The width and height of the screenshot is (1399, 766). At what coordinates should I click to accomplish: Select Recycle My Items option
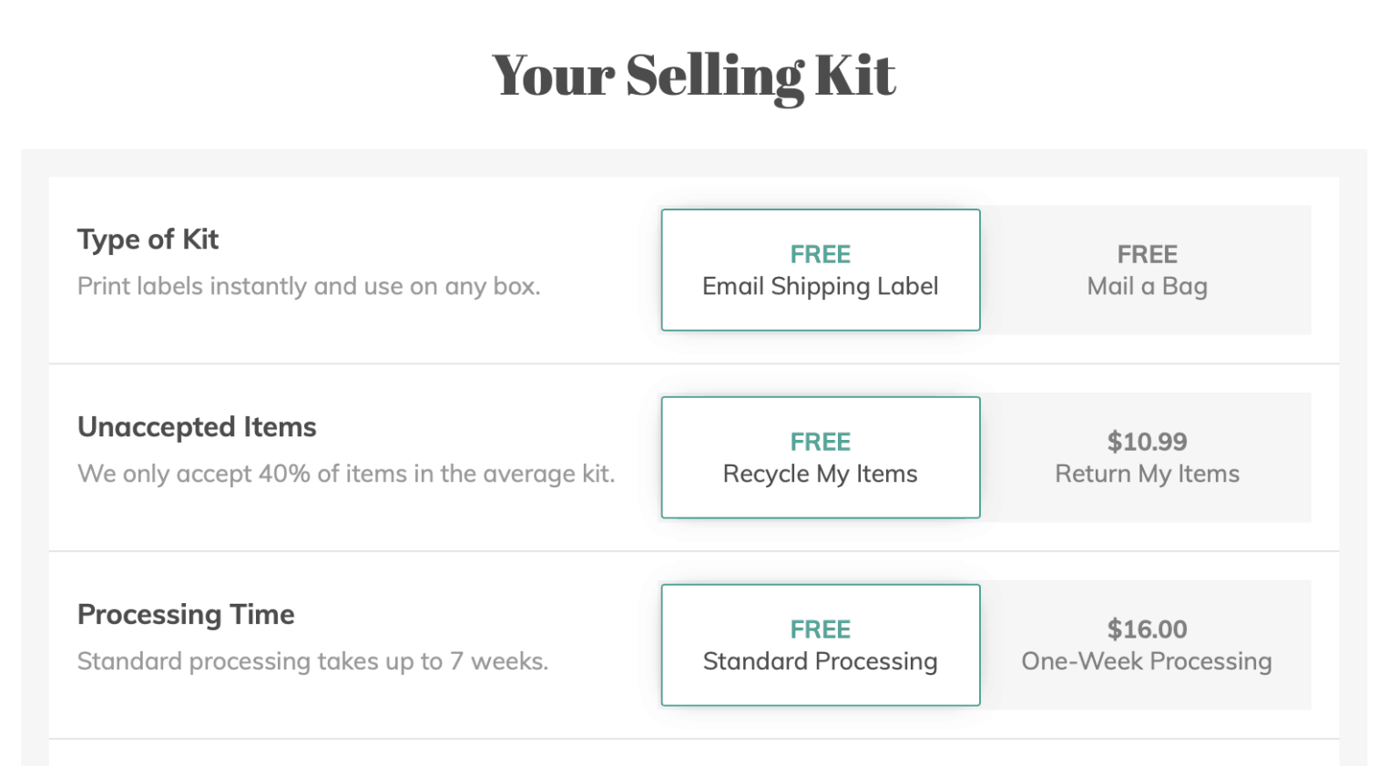[x=821, y=457]
